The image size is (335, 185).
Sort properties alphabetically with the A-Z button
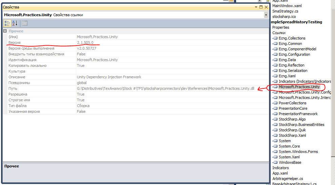click(x=15, y=23)
